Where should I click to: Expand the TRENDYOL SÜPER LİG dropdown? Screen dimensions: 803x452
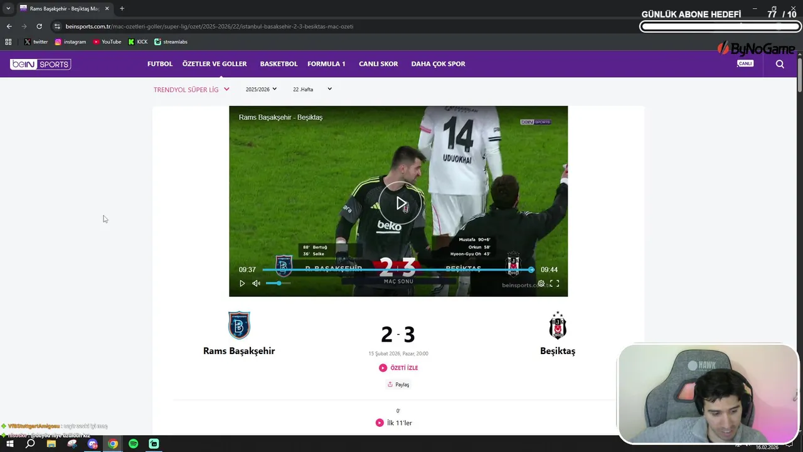191,90
